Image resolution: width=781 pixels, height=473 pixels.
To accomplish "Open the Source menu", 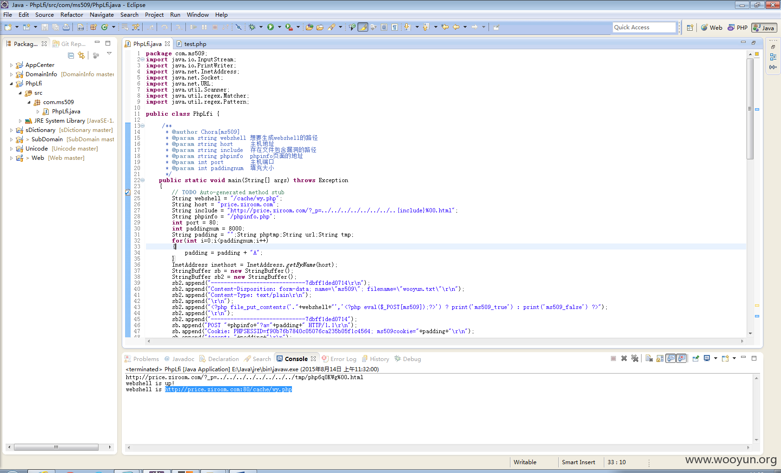I will click(x=45, y=15).
